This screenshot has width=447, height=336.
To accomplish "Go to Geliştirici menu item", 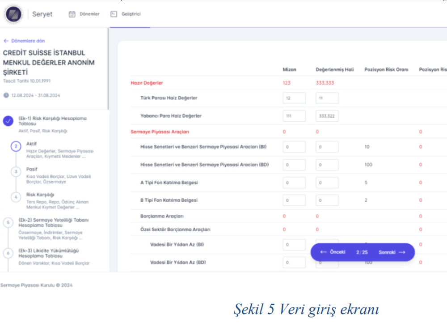I will [x=131, y=14].
